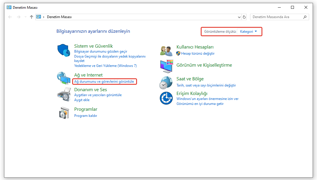Select the Sistem ve Güvenlik heading

pos(93,46)
